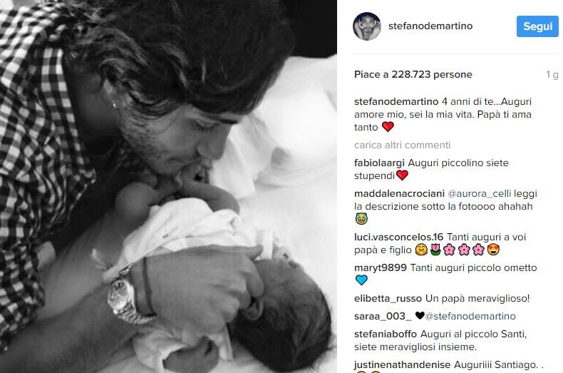The height and width of the screenshot is (373, 563).
Task: Click the caption author stefanodemartino username
Action: point(396,102)
